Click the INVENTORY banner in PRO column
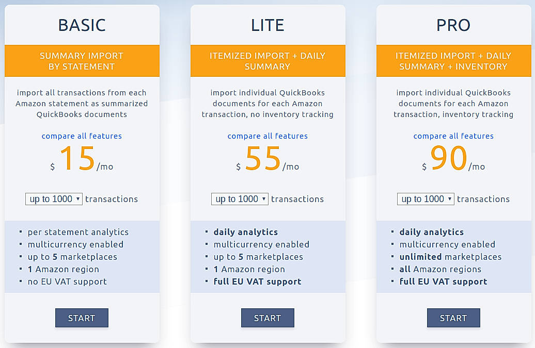 point(453,61)
